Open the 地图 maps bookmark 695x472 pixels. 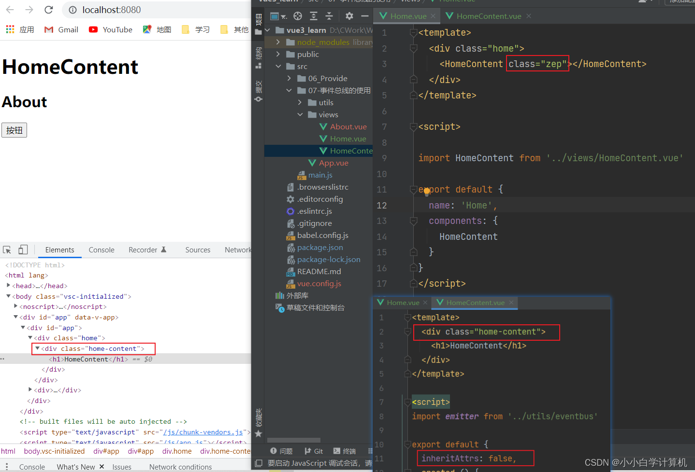[157, 29]
